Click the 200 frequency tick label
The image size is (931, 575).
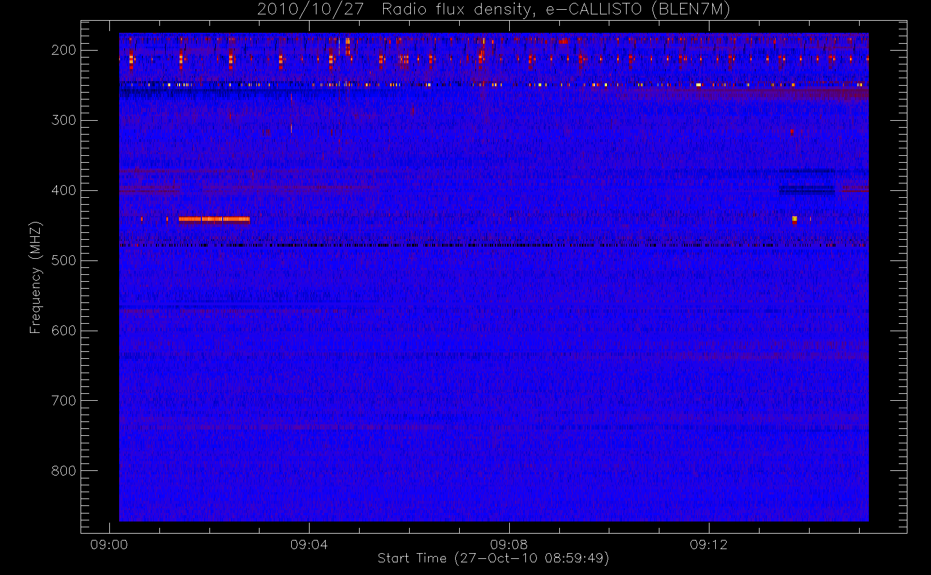(x=64, y=50)
